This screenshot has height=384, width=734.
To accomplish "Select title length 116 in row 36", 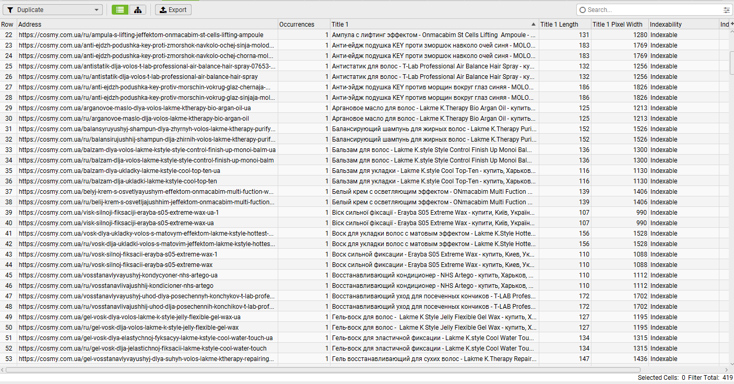I will tap(565, 181).
